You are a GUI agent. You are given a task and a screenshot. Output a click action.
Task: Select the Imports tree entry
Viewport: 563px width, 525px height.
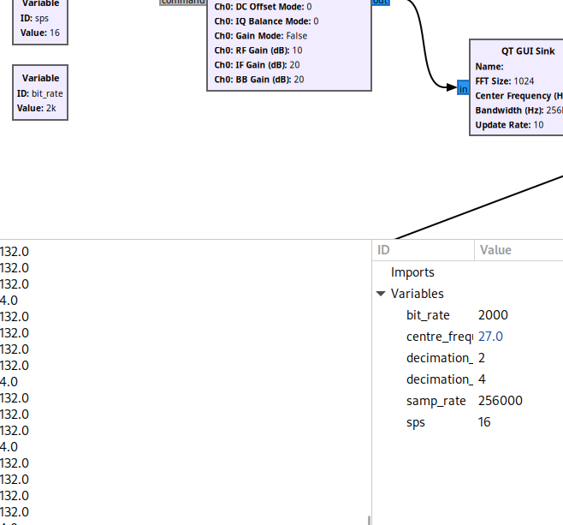[412, 272]
